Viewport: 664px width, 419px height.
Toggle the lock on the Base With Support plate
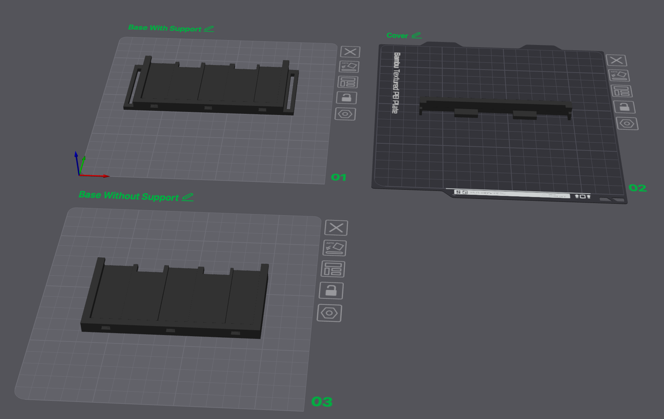tap(346, 98)
